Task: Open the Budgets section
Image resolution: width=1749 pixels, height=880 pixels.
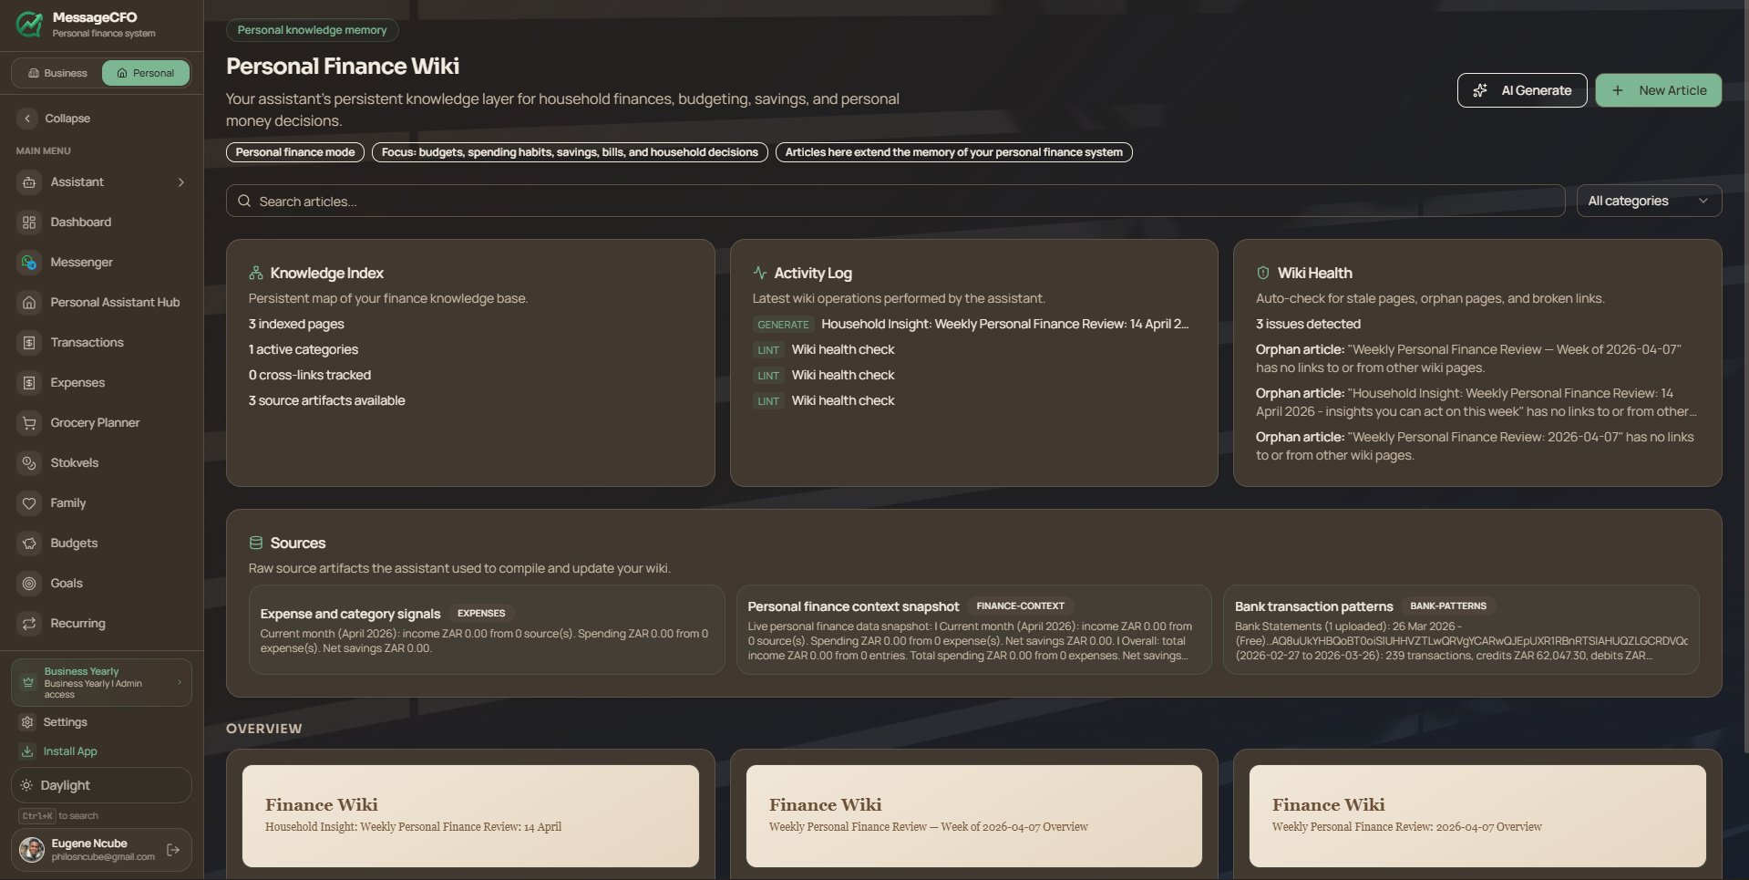Action: click(x=73, y=543)
